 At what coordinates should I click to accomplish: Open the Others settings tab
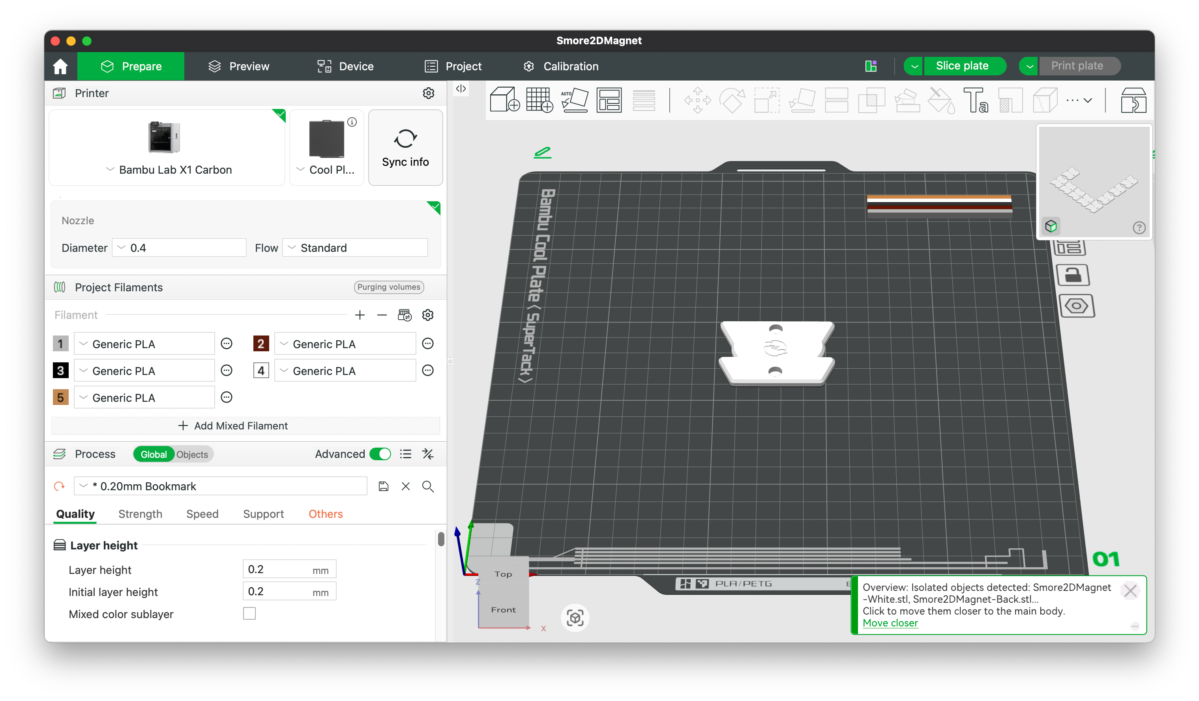pos(326,514)
